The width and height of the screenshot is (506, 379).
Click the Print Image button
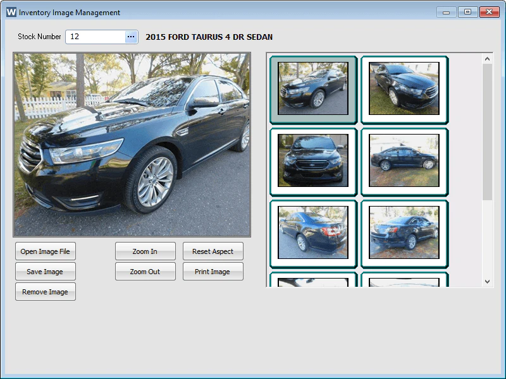(213, 272)
